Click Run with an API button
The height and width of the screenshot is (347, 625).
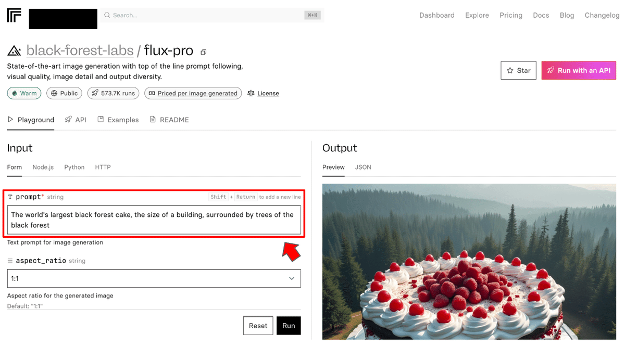click(x=579, y=70)
